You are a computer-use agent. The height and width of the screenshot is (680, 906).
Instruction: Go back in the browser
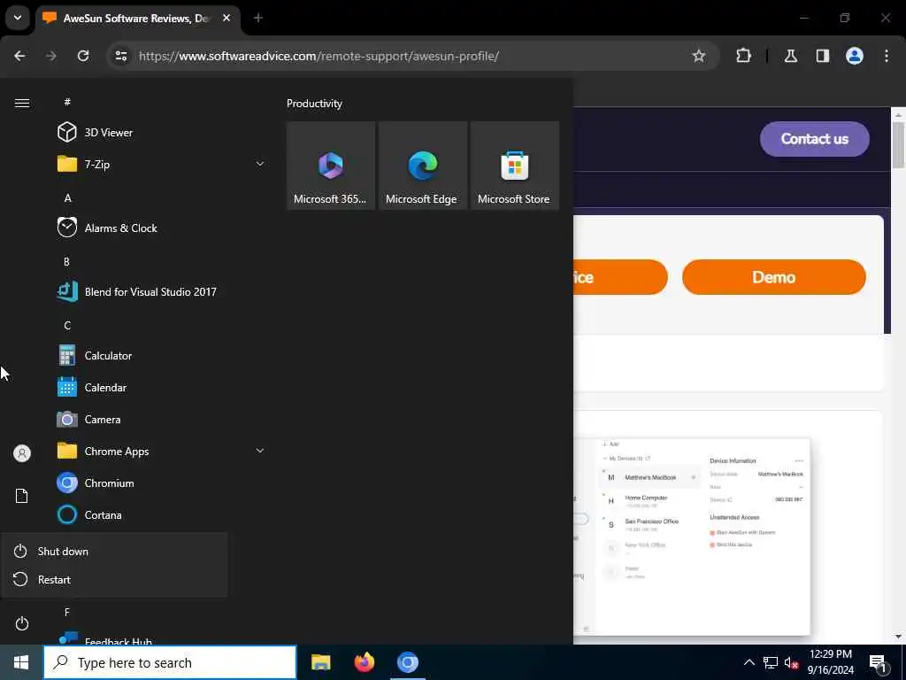tap(19, 56)
